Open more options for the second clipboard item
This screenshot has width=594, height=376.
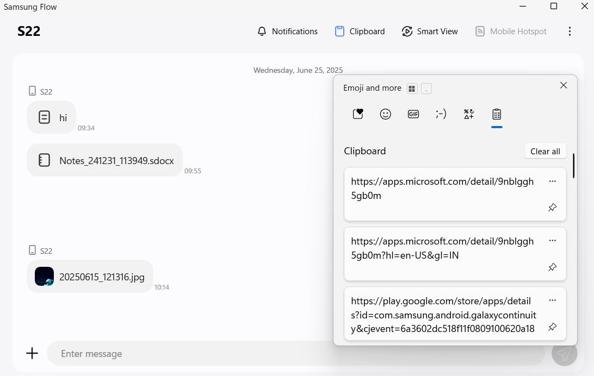point(552,240)
